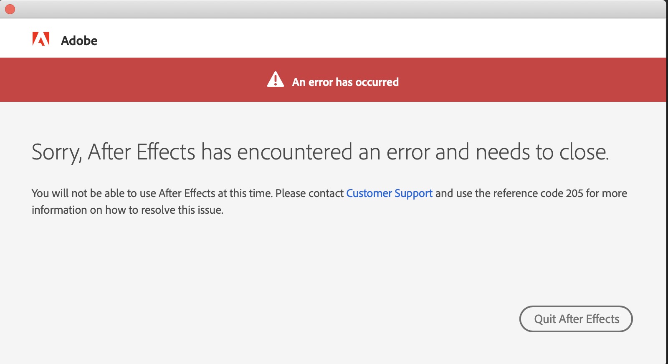Click the Quit After Effects button
The width and height of the screenshot is (668, 364).
coord(576,319)
